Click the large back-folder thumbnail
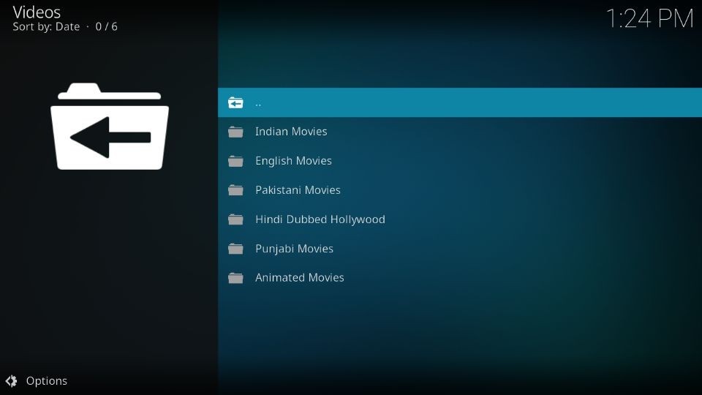702x395 pixels. pos(110,127)
